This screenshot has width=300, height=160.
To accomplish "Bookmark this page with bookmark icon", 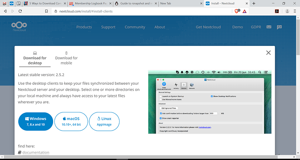I will pyautogui.click(x=46, y=11).
